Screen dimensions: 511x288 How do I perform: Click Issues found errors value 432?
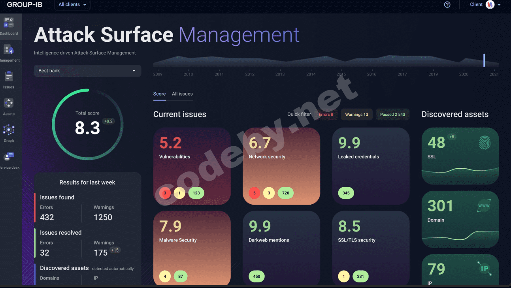(x=47, y=217)
